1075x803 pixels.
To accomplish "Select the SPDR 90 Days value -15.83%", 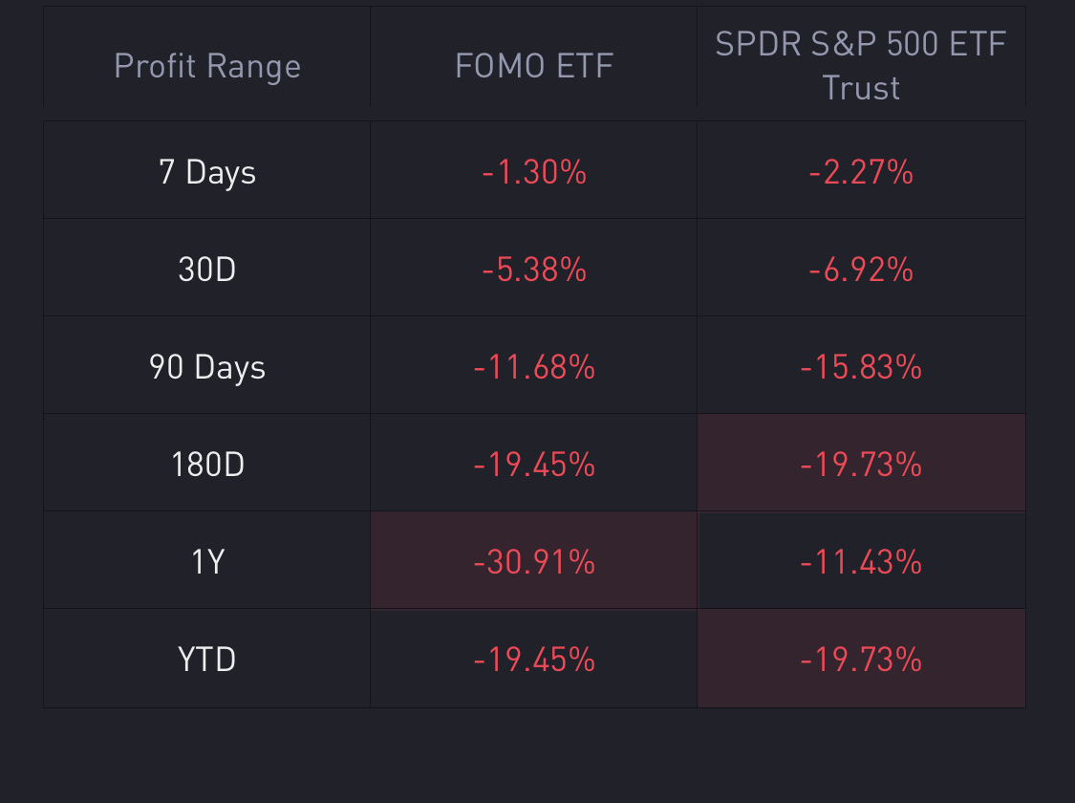I will point(861,367).
